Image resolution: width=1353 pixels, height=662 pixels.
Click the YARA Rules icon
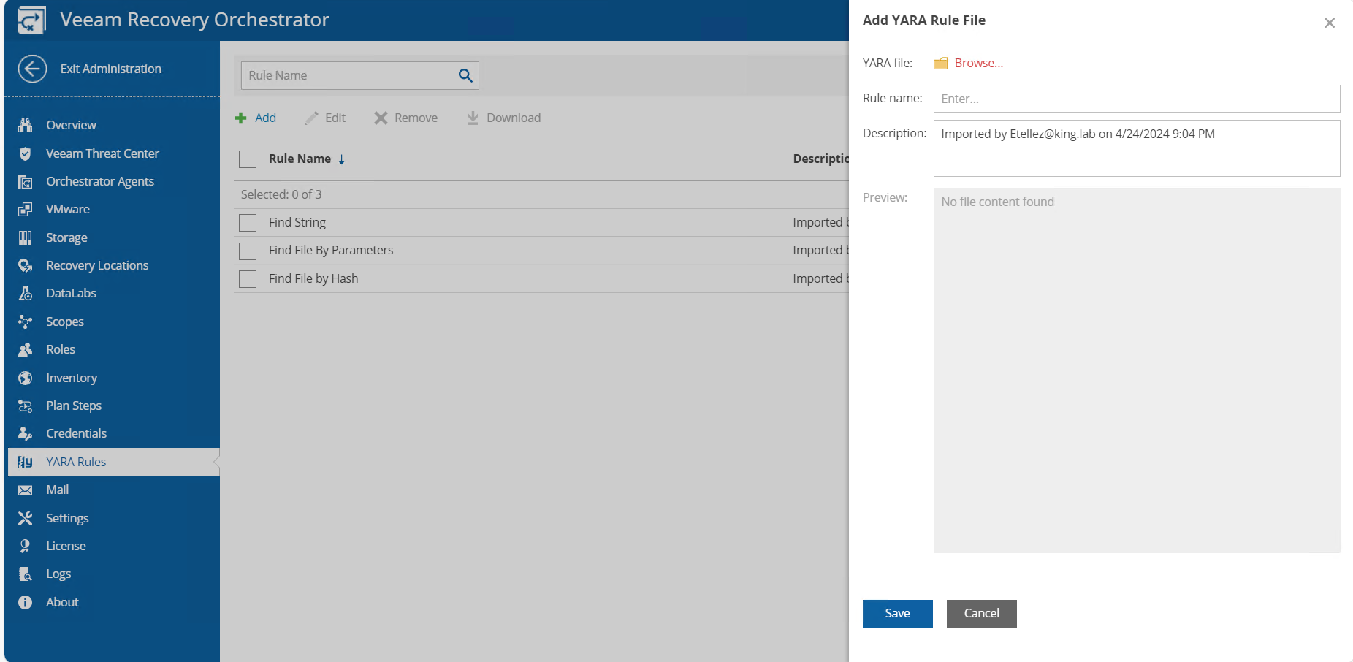pos(26,462)
